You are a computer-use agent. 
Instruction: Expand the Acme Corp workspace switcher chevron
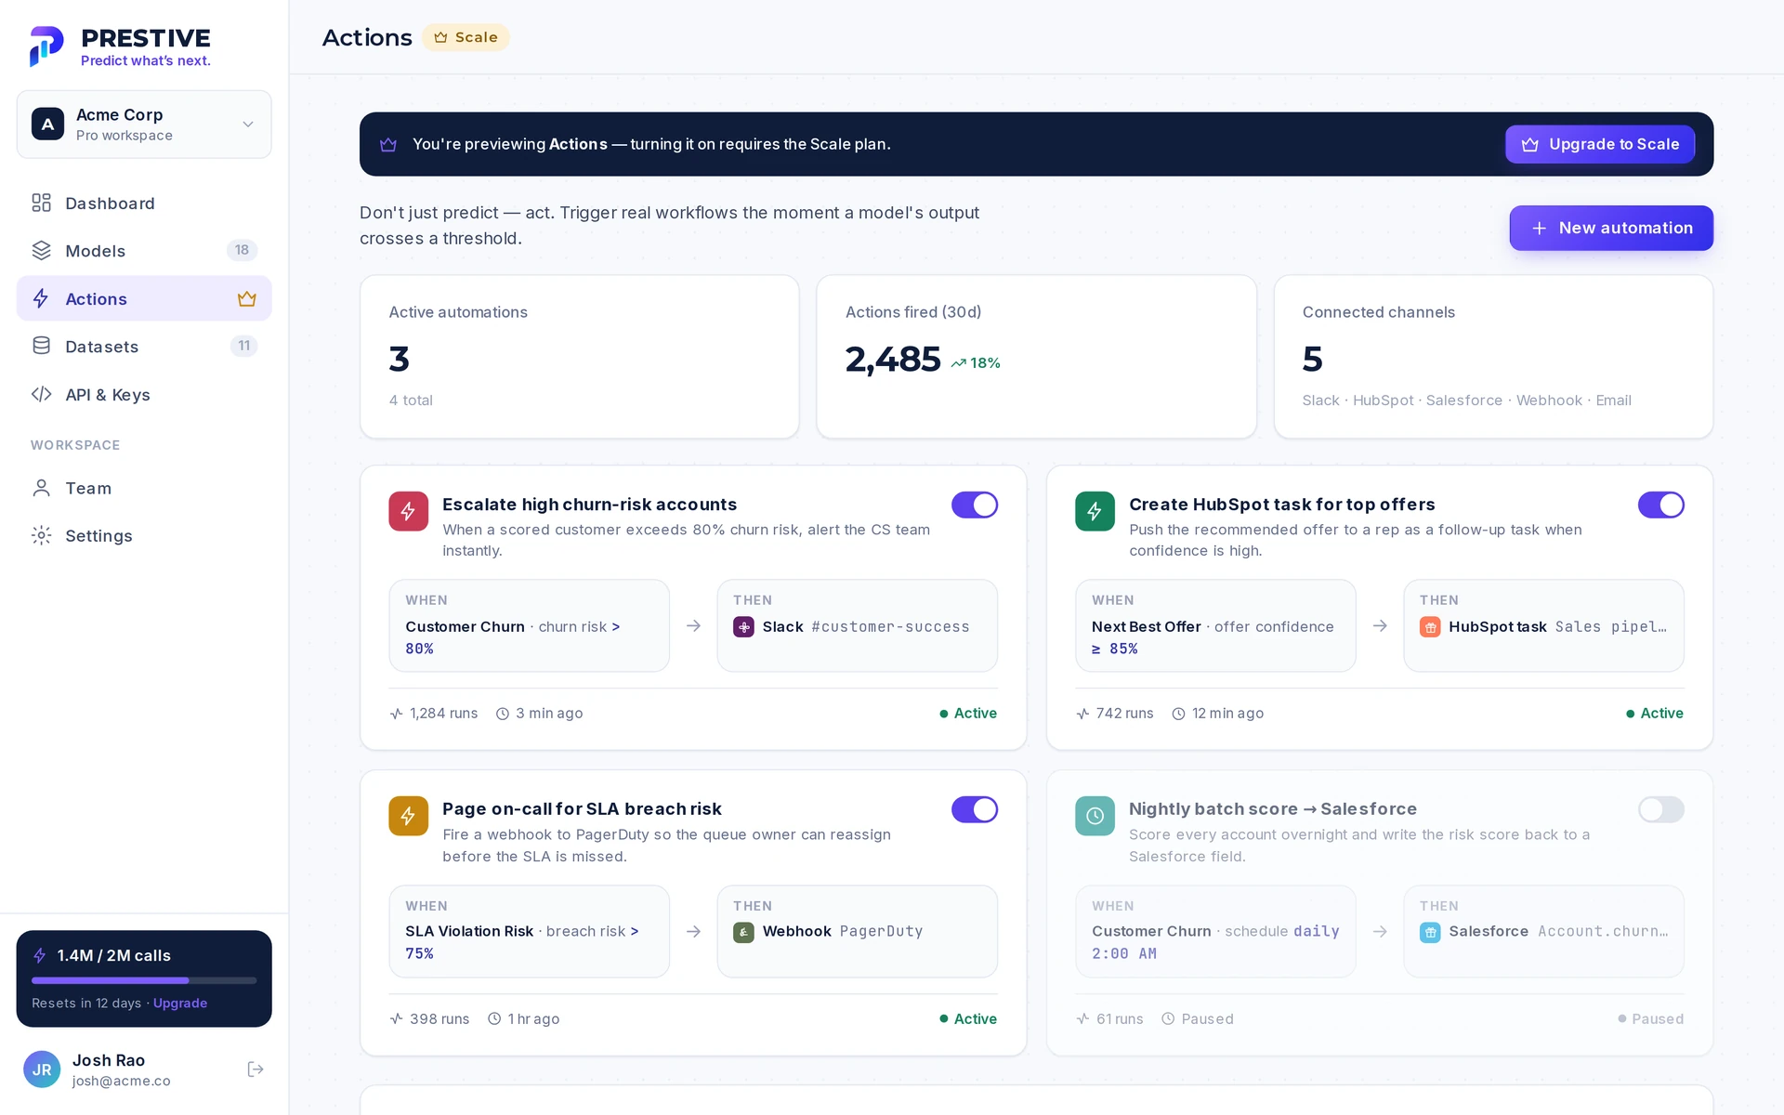click(248, 125)
